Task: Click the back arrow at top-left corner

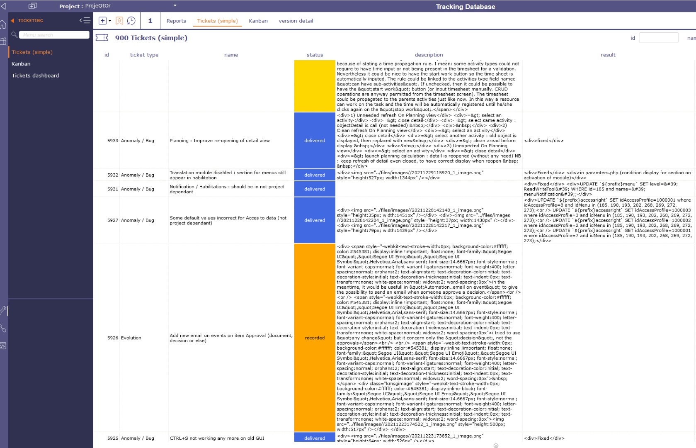Action: (3, 6)
